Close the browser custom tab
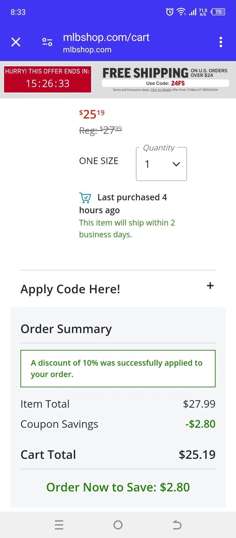This screenshot has width=236, height=538. pyautogui.click(x=16, y=42)
